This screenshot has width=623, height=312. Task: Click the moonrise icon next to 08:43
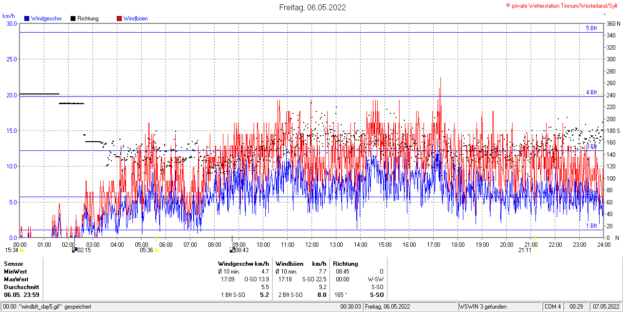click(x=233, y=250)
